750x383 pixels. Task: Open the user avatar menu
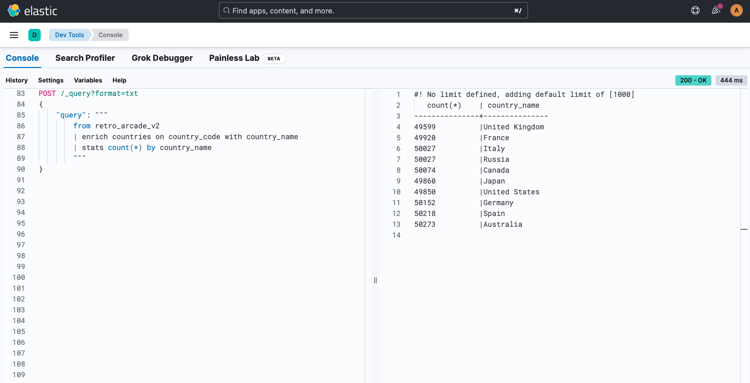click(736, 10)
